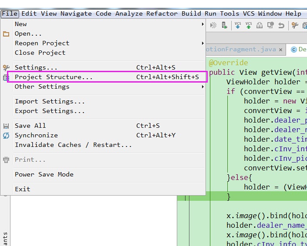Click the revert undo arrow icon
The image size is (307, 246).
[281, 26]
